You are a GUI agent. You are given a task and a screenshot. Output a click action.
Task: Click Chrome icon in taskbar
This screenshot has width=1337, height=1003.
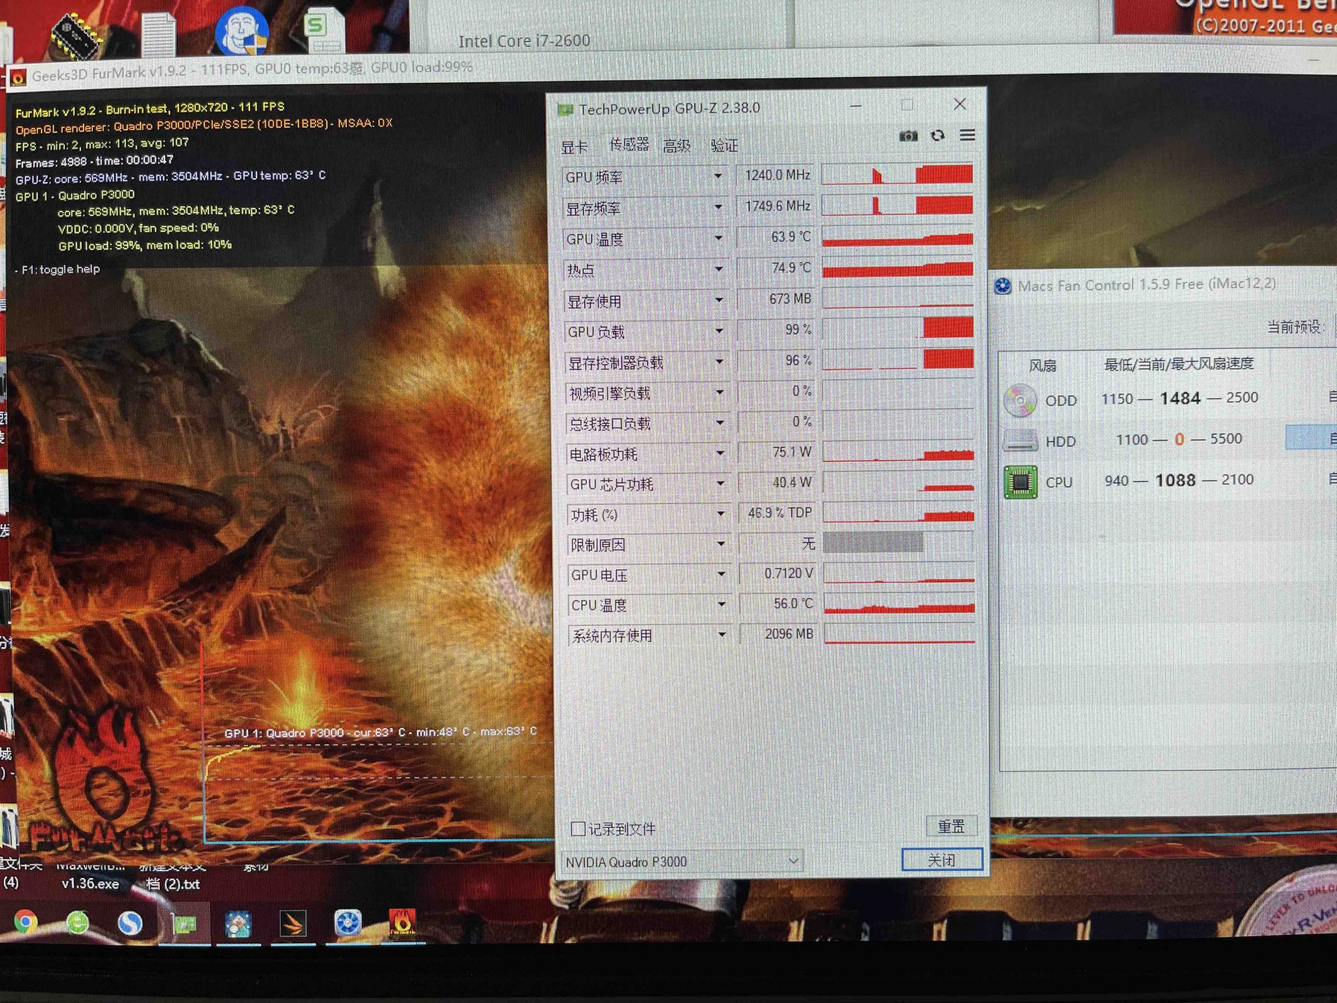[26, 922]
